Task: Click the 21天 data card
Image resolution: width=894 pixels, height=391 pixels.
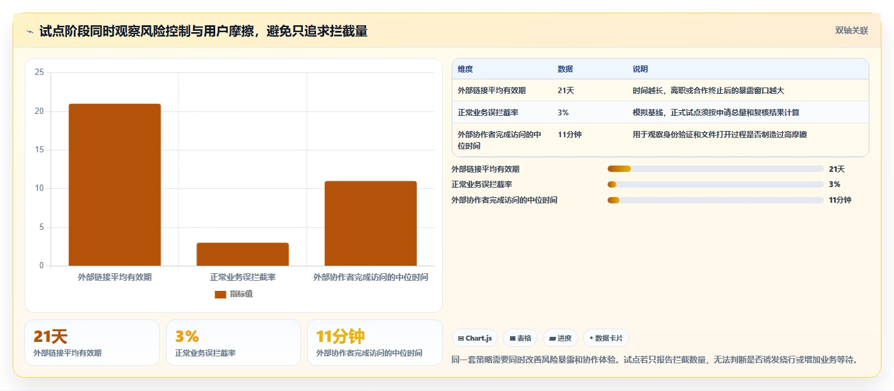Action: 92,343
